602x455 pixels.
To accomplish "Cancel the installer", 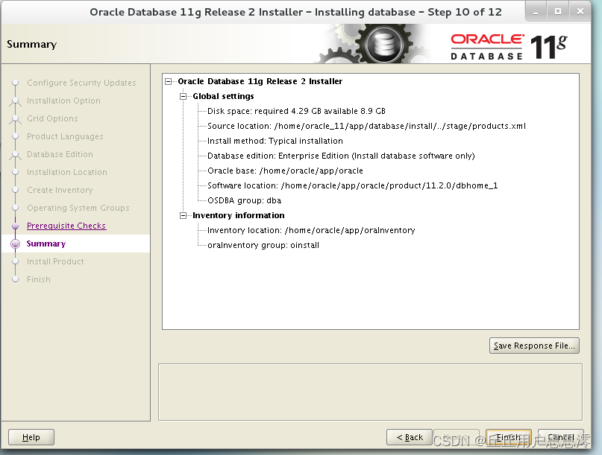I will [x=560, y=437].
